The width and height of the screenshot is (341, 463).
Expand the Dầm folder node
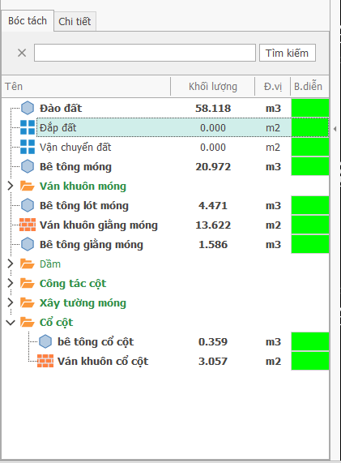coord(11,264)
